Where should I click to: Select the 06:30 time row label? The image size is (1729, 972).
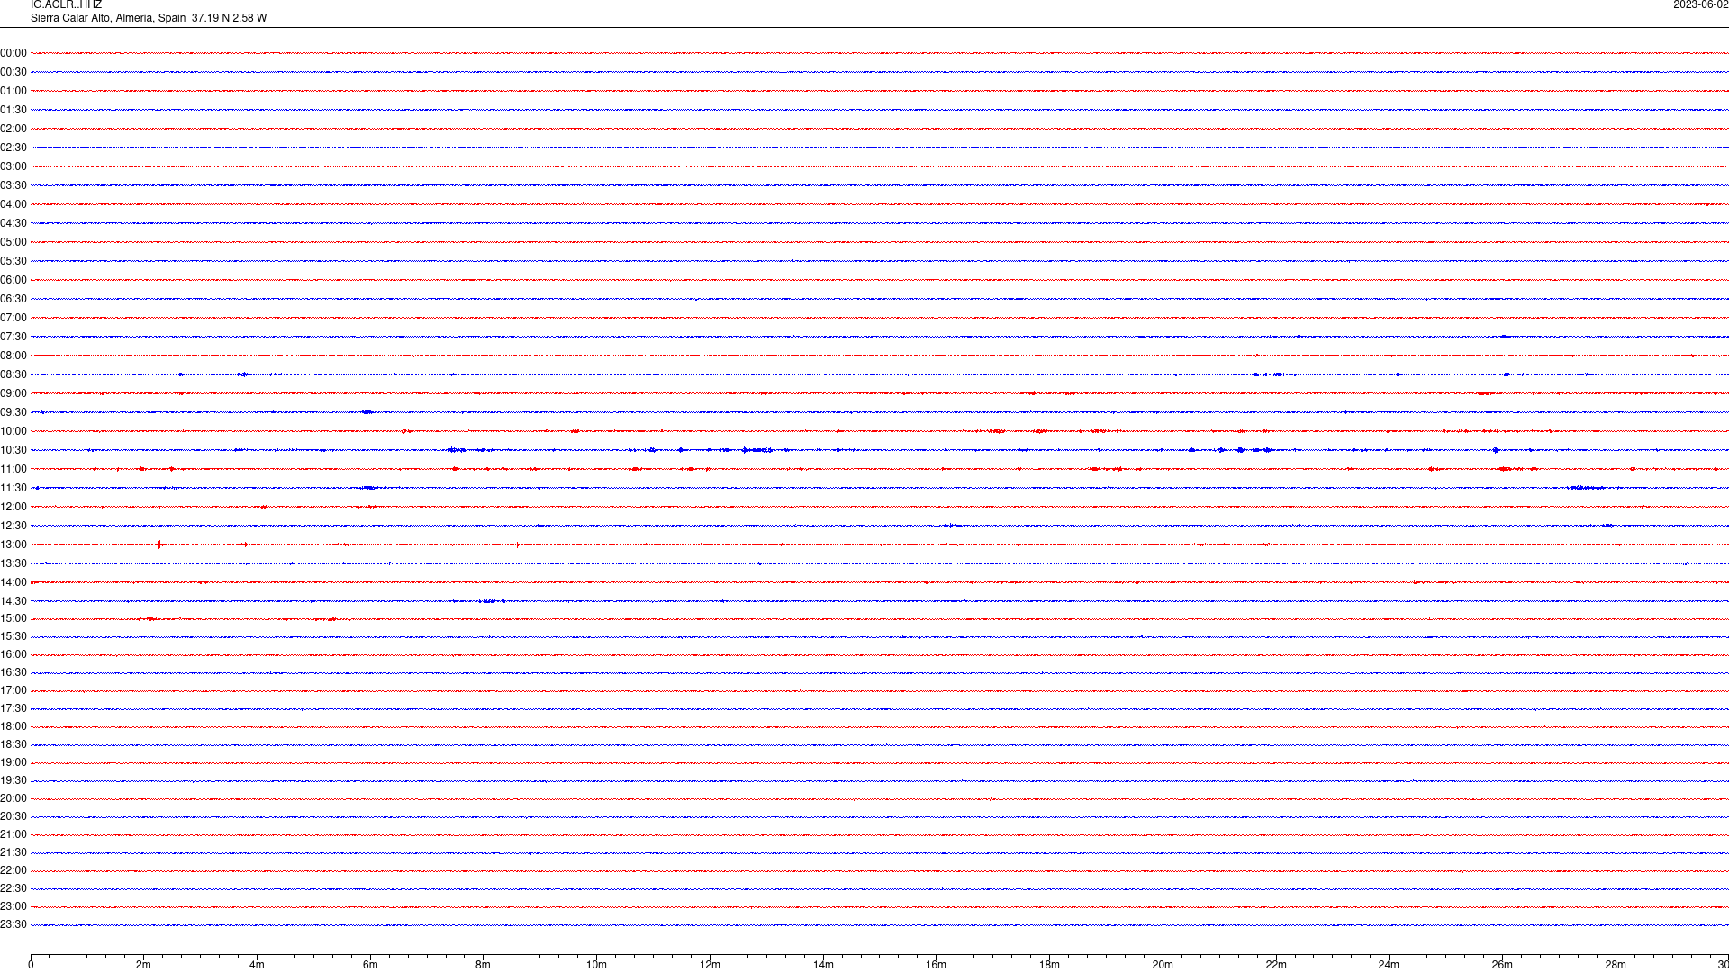(x=14, y=299)
